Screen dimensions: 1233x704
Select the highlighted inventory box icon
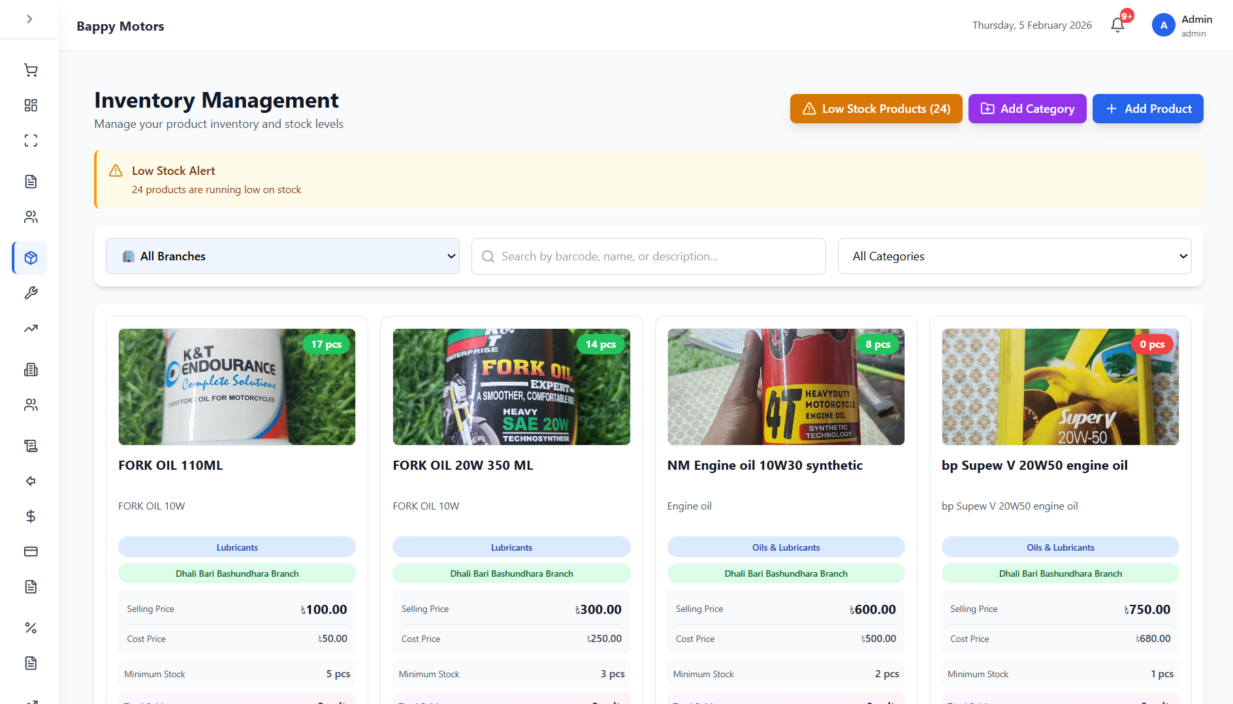click(x=31, y=258)
